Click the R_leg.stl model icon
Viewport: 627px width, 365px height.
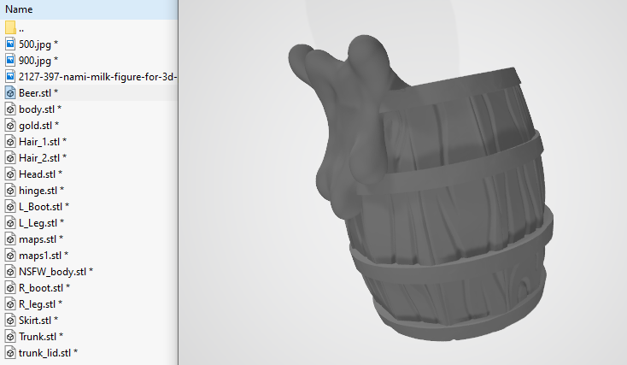point(10,304)
